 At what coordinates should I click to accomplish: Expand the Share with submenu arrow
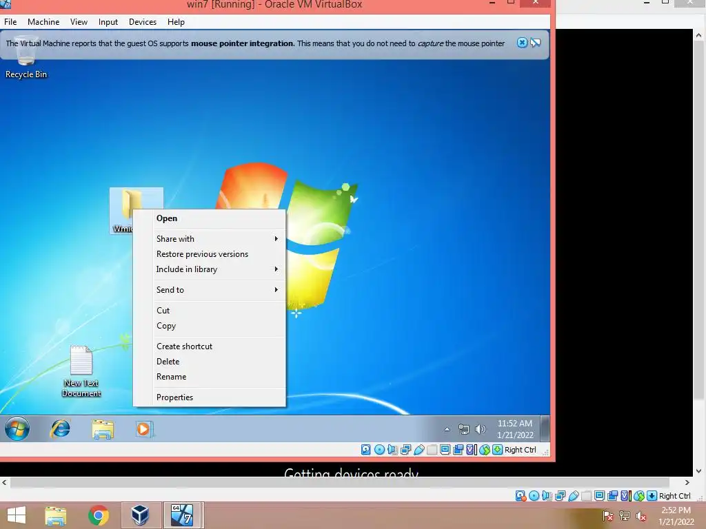(276, 239)
